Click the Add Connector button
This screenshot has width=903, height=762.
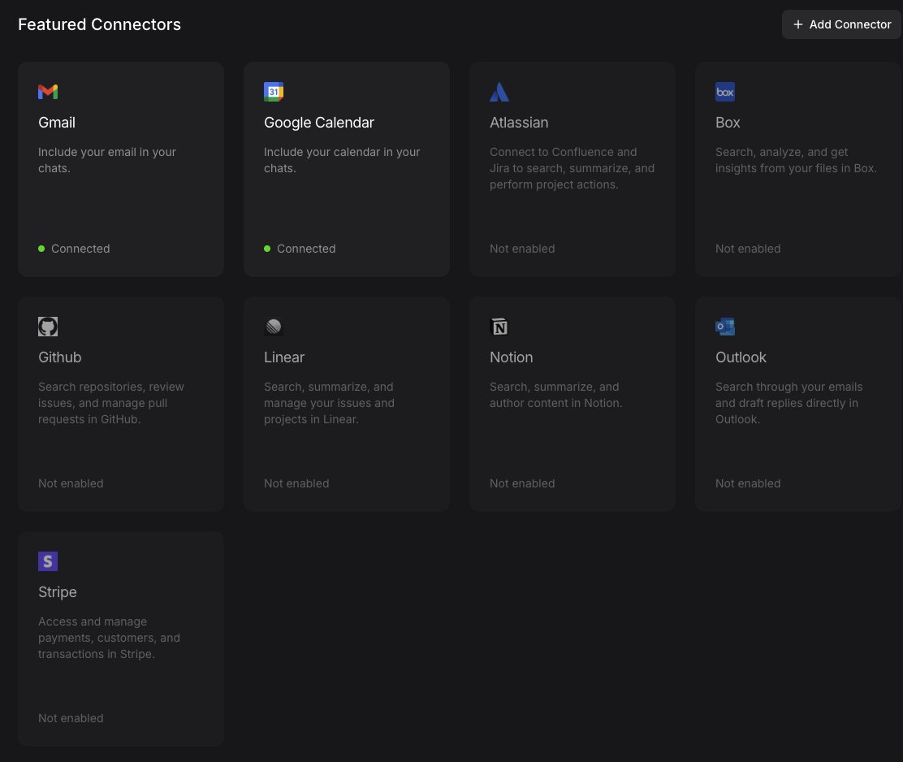point(841,24)
